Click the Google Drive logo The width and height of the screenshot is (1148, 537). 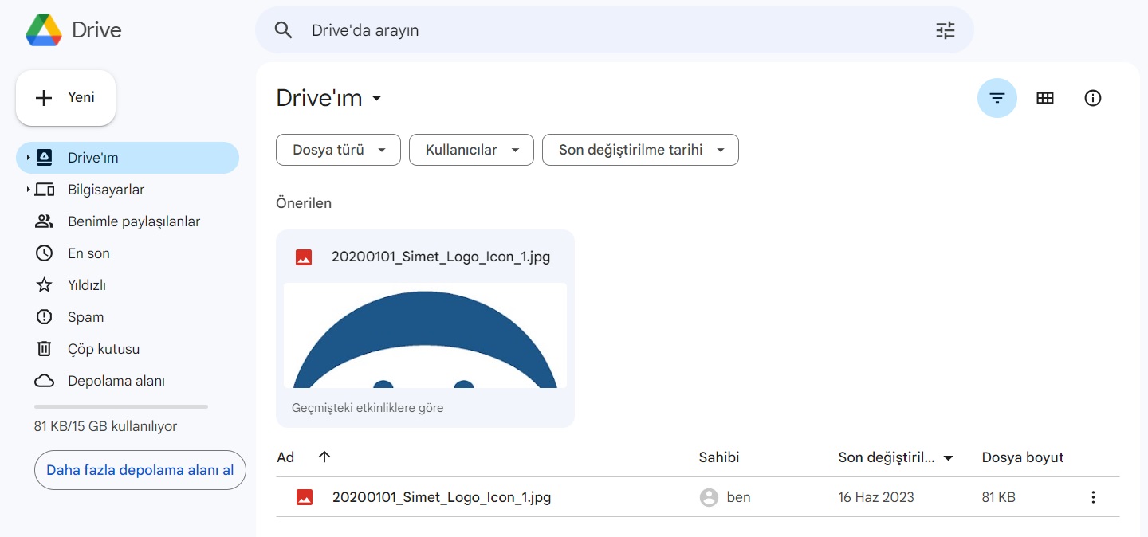(x=44, y=30)
